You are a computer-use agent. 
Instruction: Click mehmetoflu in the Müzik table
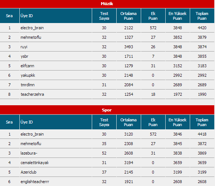pos(31,37)
